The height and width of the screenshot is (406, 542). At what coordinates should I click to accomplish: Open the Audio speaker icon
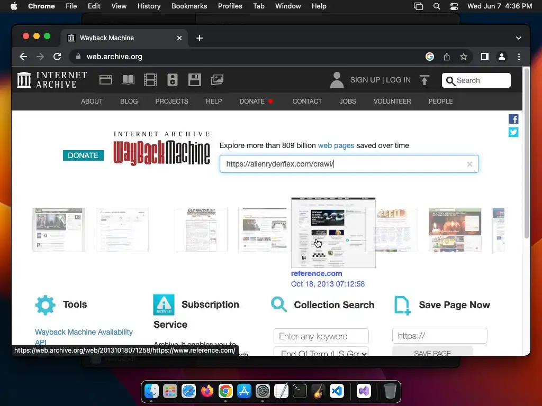pos(172,80)
